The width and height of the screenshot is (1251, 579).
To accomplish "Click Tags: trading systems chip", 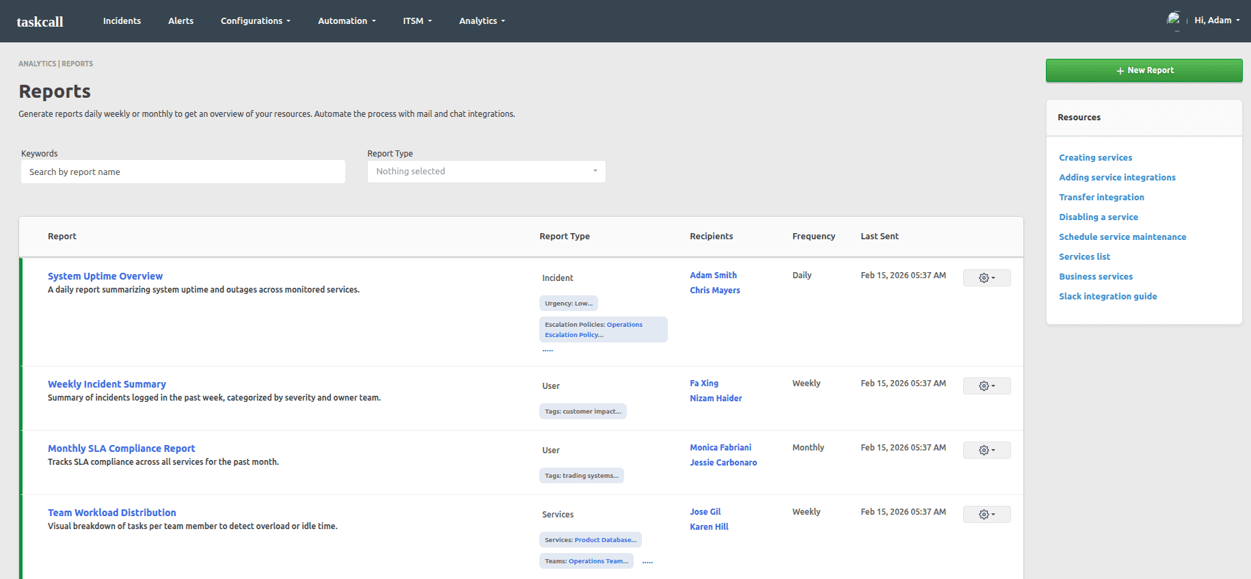I will (581, 475).
